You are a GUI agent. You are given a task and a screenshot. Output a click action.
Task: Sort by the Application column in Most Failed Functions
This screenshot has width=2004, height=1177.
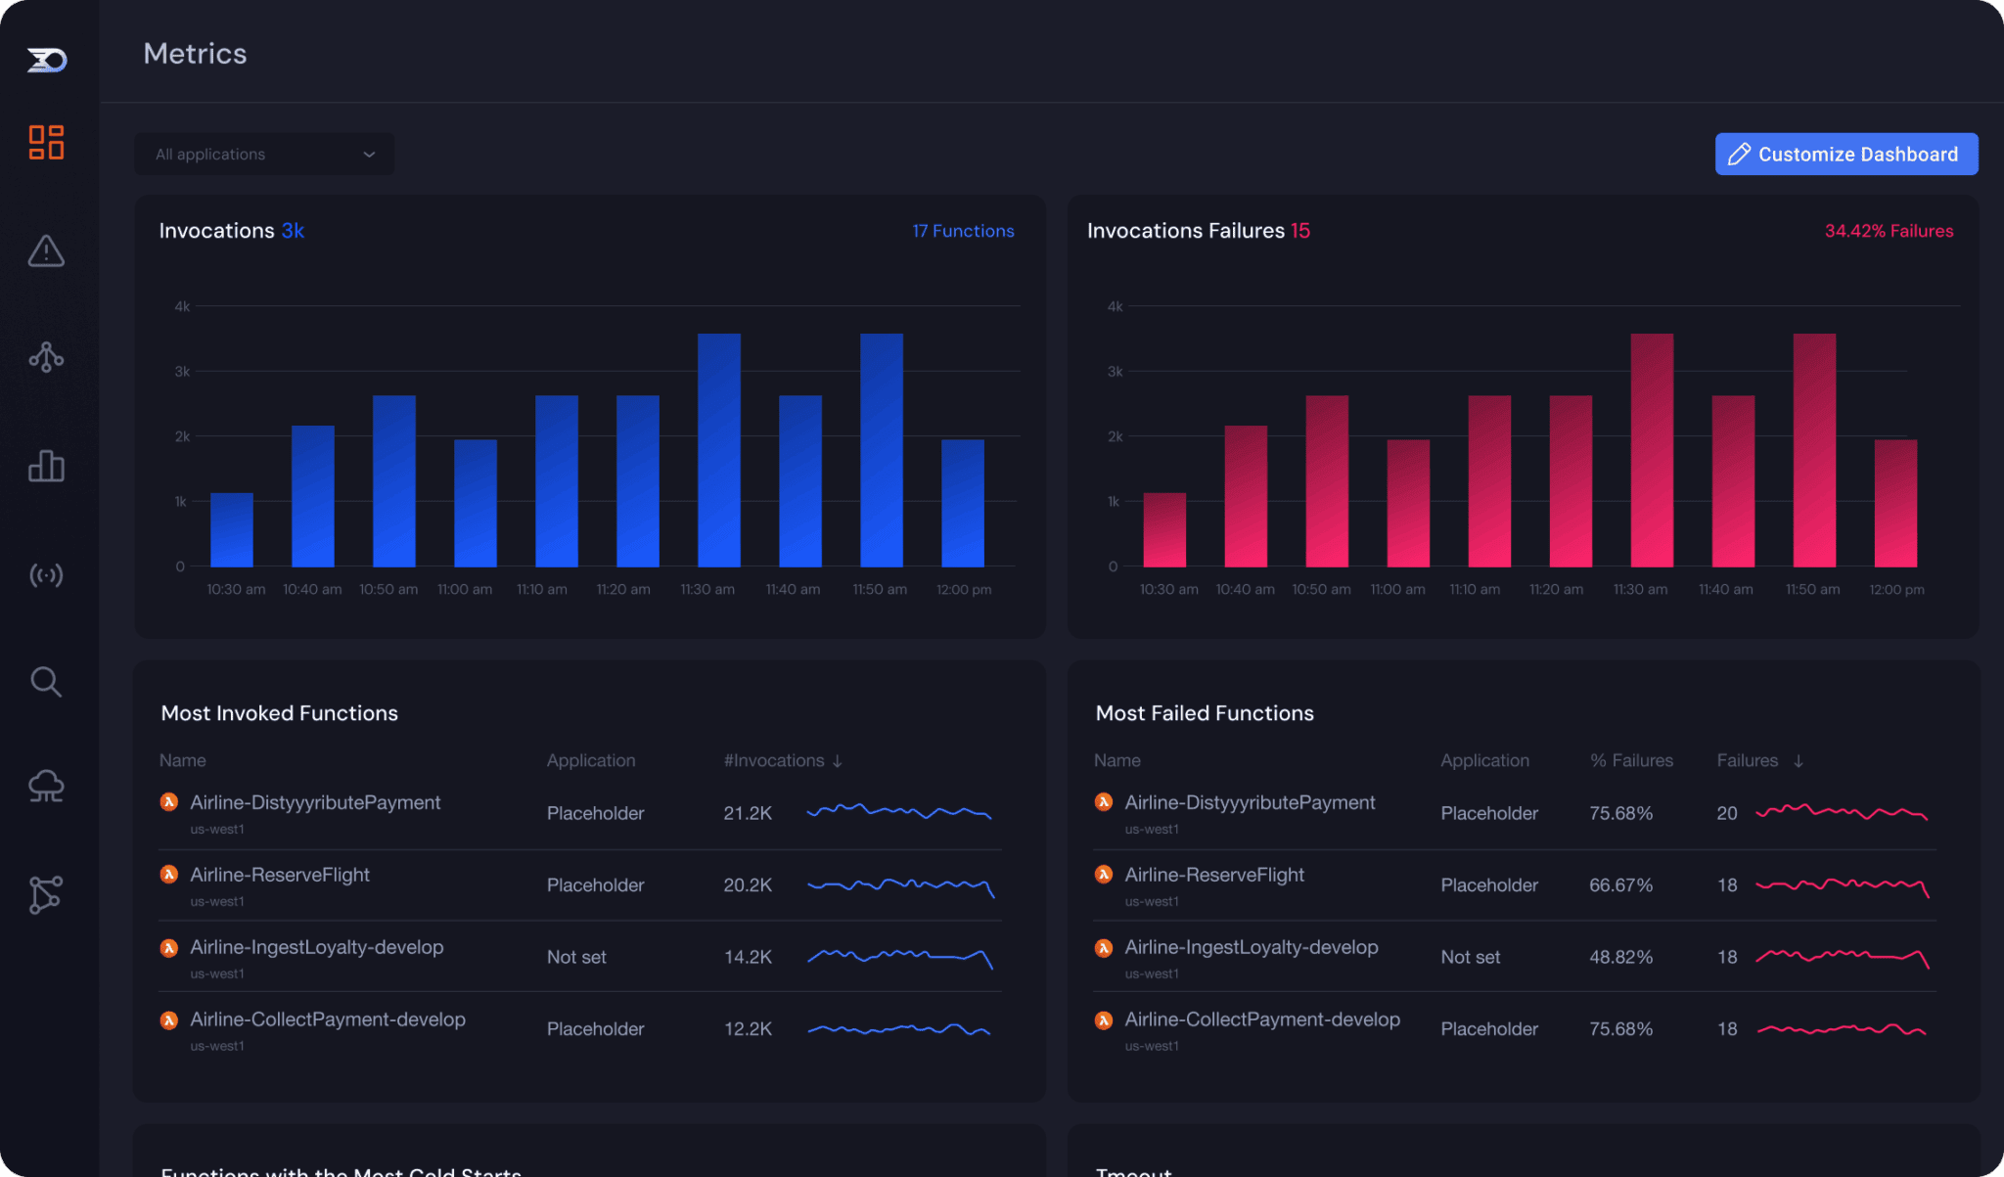1484,760
